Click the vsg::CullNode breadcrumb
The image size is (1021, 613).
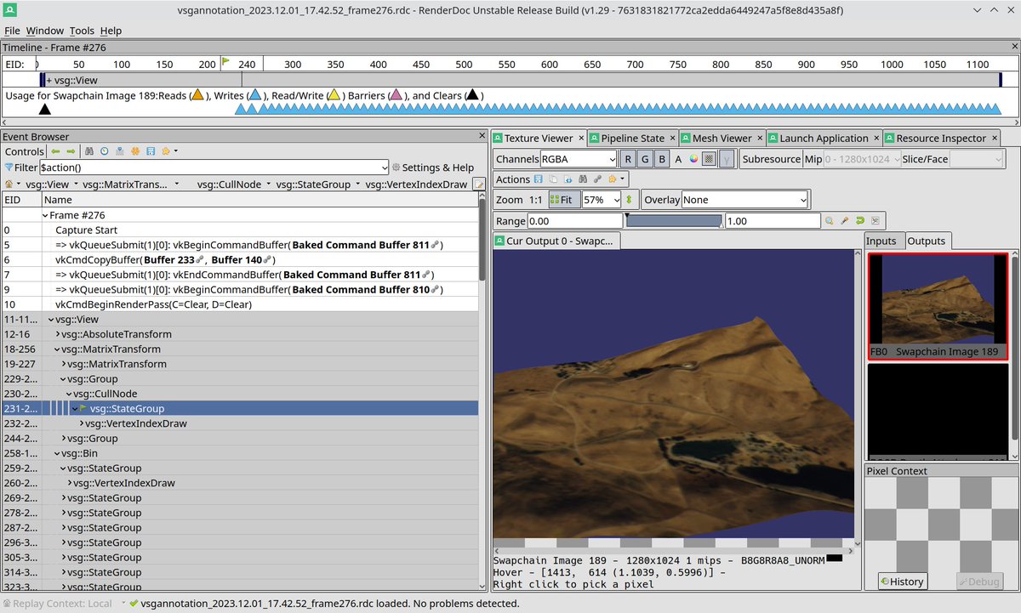[x=230, y=184]
